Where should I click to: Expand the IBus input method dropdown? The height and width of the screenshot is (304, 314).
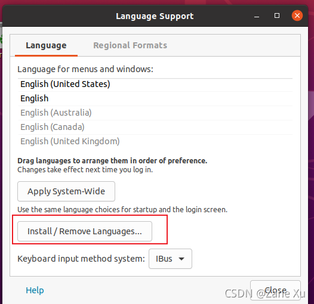[x=170, y=259]
